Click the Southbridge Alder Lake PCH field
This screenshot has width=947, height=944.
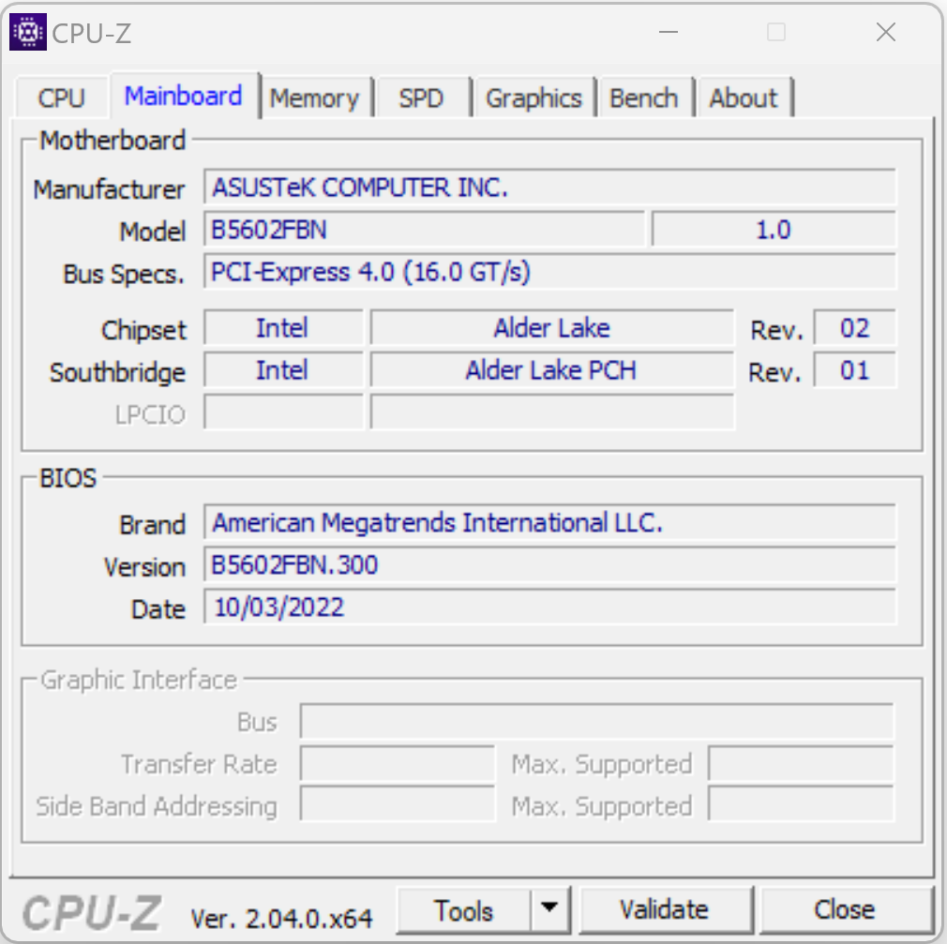(x=552, y=370)
